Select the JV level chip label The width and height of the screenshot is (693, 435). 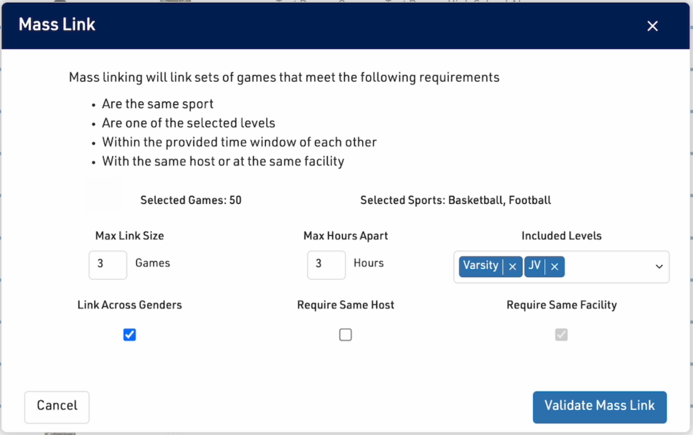coord(535,266)
